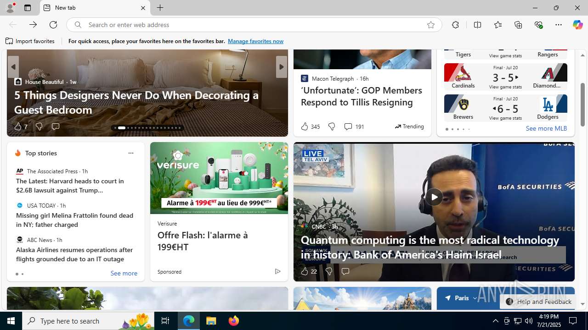The height and width of the screenshot is (330, 588).
Task: Add this page to favorites (star icon)
Action: [430, 25]
